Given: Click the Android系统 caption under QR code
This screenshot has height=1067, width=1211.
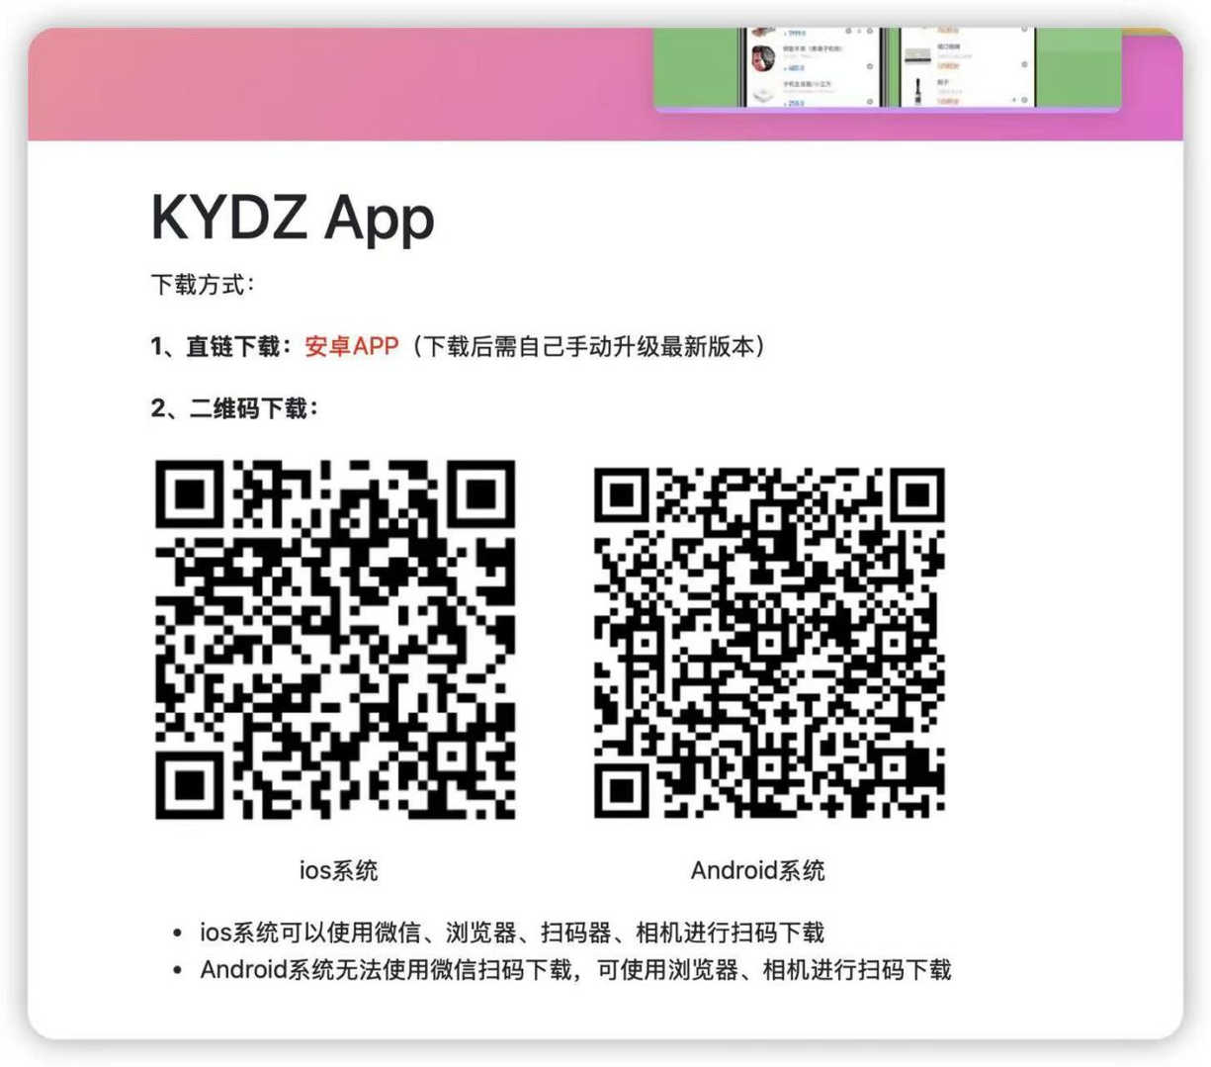Looking at the screenshot, I should point(757,870).
